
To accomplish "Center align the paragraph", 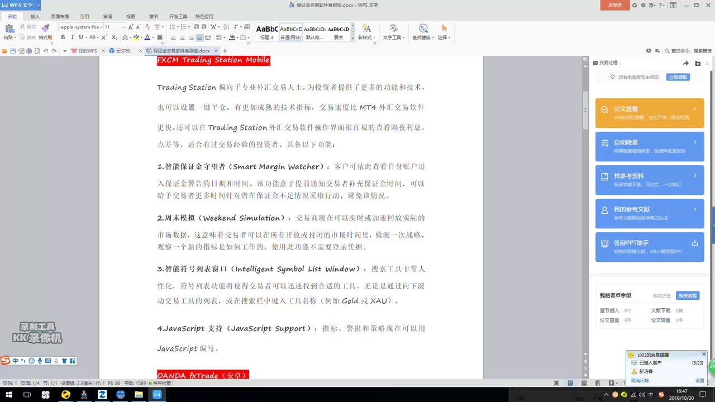I will (182, 37).
